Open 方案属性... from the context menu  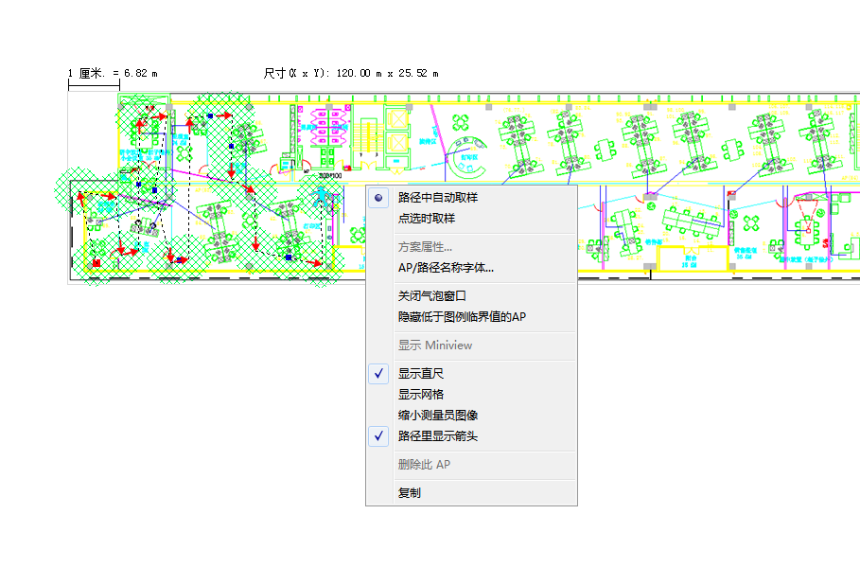coord(425,247)
